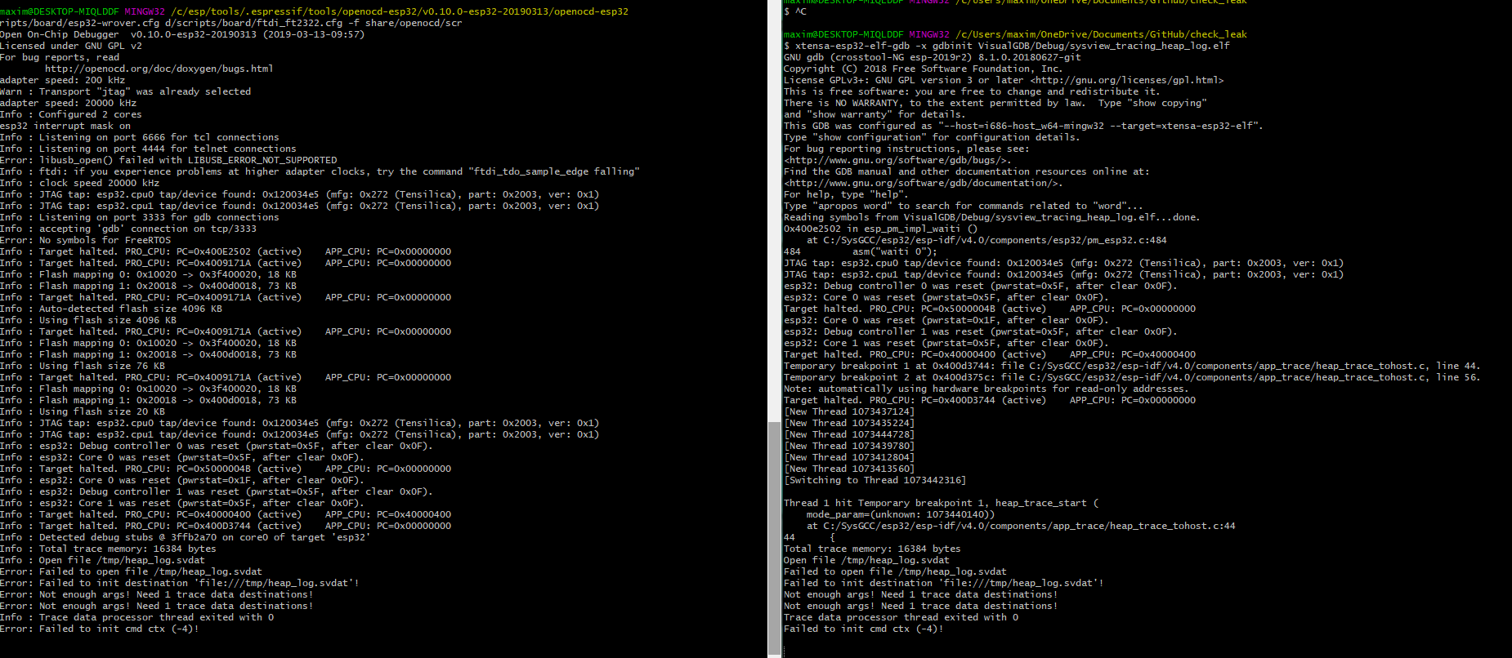Select the LIBUSB_ERROR_NOT_SUPPORTED error line
The height and width of the screenshot is (658, 1512).
click(168, 160)
